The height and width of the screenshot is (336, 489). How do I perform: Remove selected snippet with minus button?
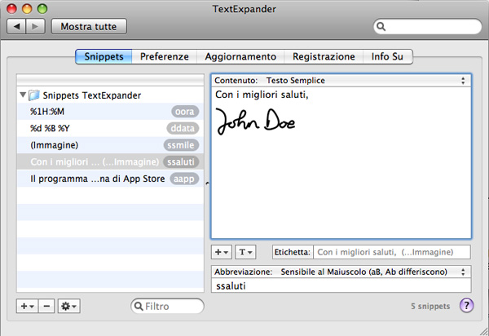pyautogui.click(x=46, y=306)
